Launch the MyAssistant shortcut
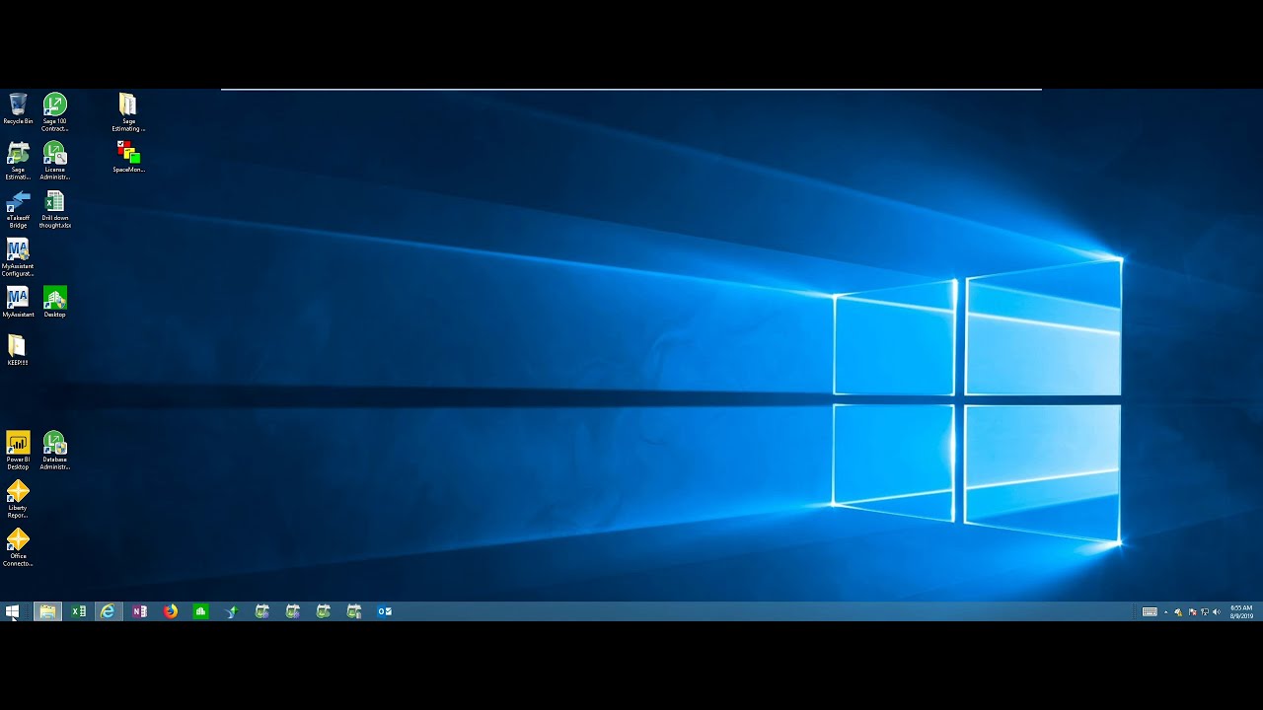This screenshot has width=1263, height=710. [x=18, y=301]
